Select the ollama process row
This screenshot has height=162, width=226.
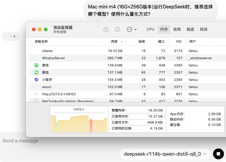[127, 51]
